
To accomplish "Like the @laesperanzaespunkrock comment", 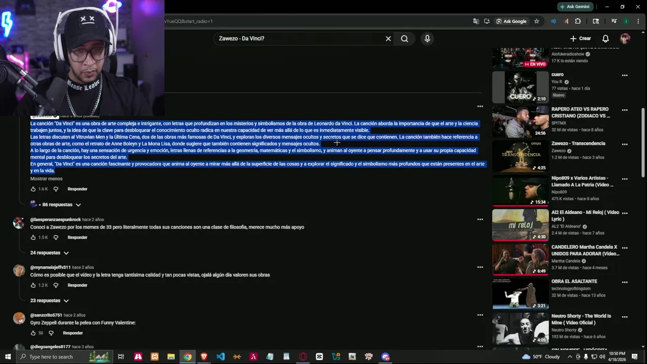I will pos(33,238).
